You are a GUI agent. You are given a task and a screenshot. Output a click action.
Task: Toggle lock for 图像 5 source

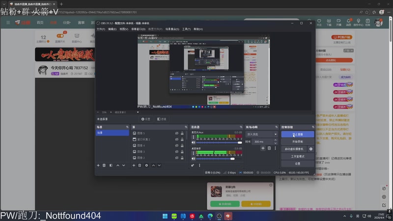182,133
